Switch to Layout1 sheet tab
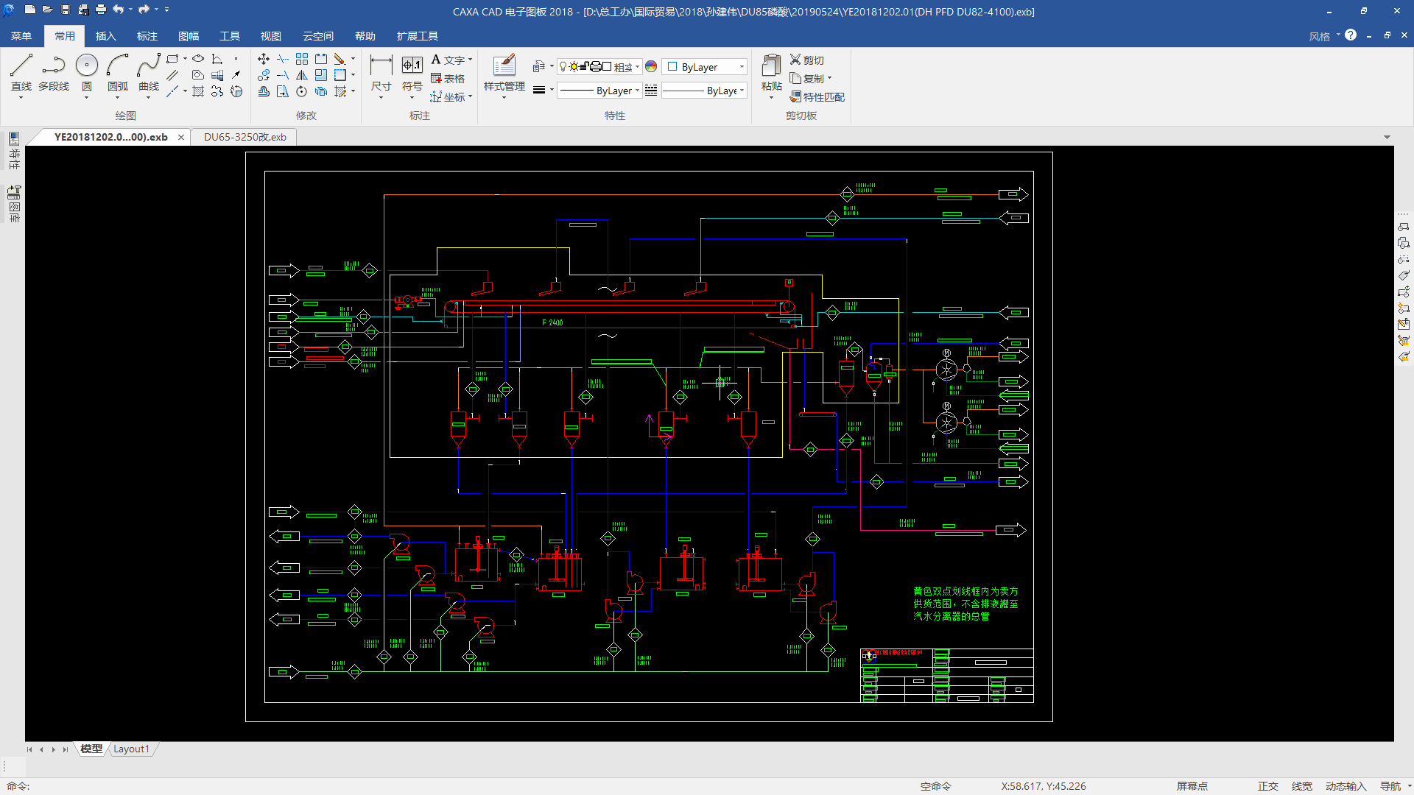1414x795 pixels. click(131, 749)
